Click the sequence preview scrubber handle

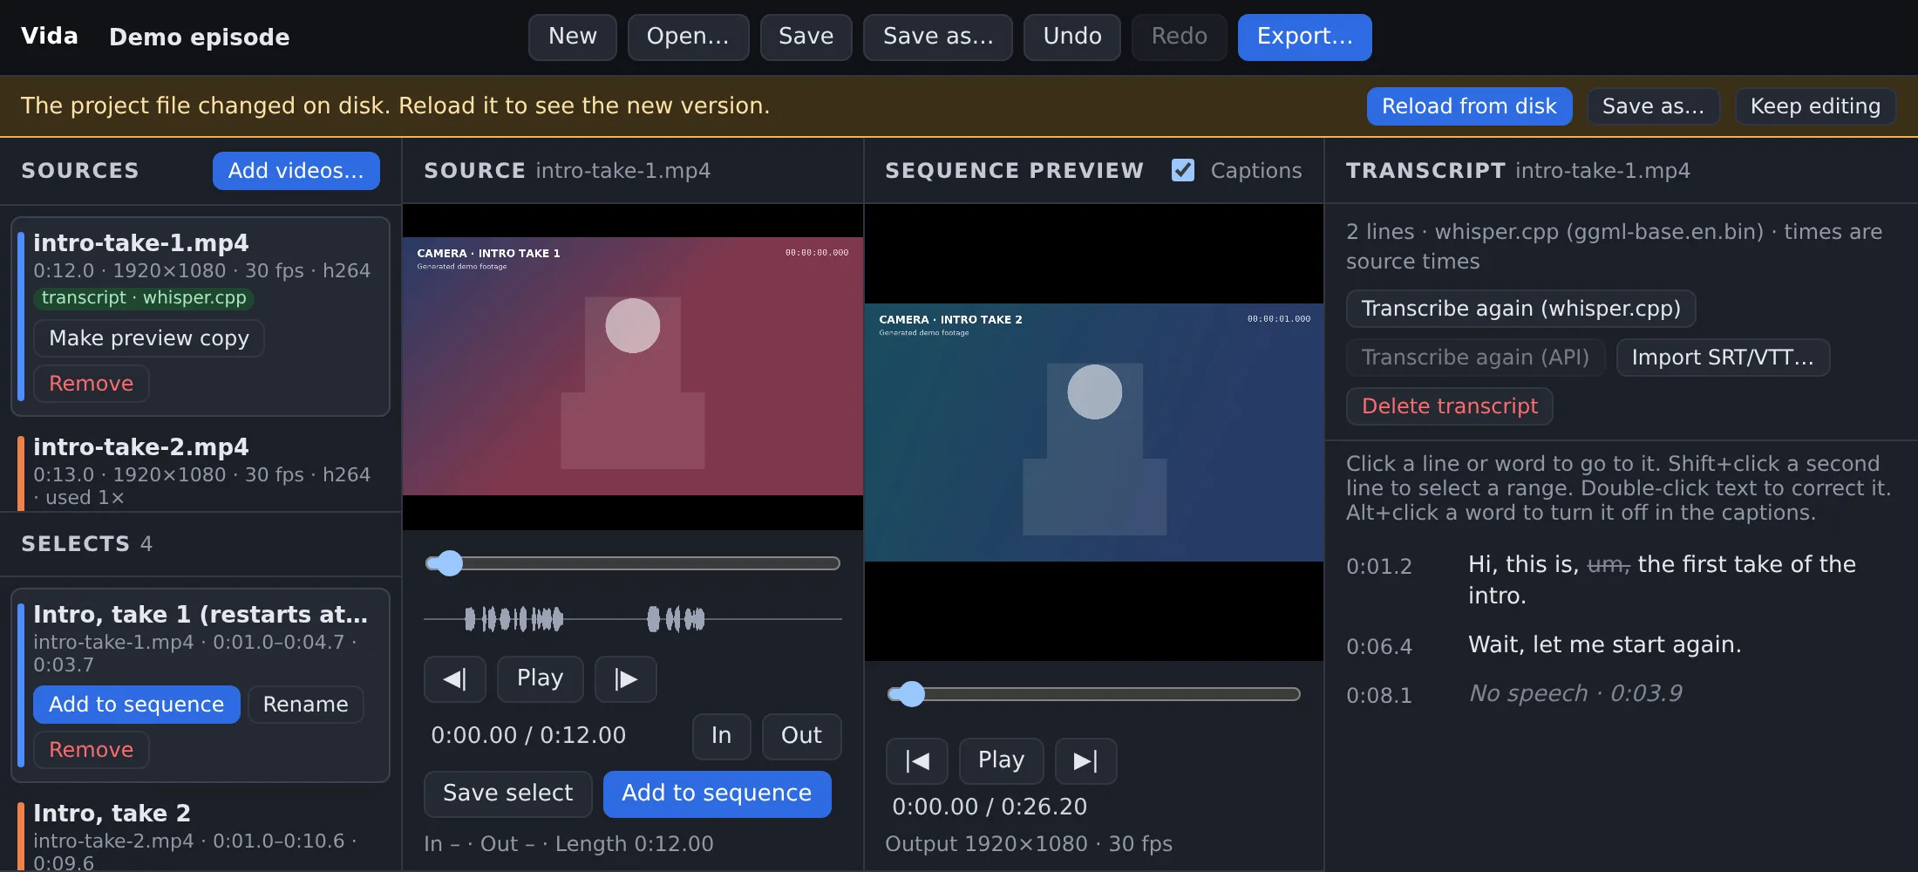click(x=911, y=694)
